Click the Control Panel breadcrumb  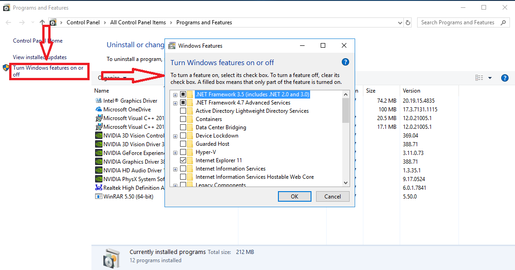(x=83, y=22)
